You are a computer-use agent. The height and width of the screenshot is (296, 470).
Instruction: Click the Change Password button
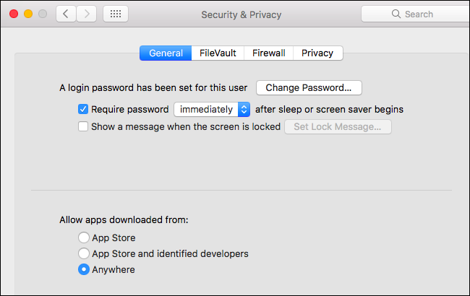coord(309,88)
